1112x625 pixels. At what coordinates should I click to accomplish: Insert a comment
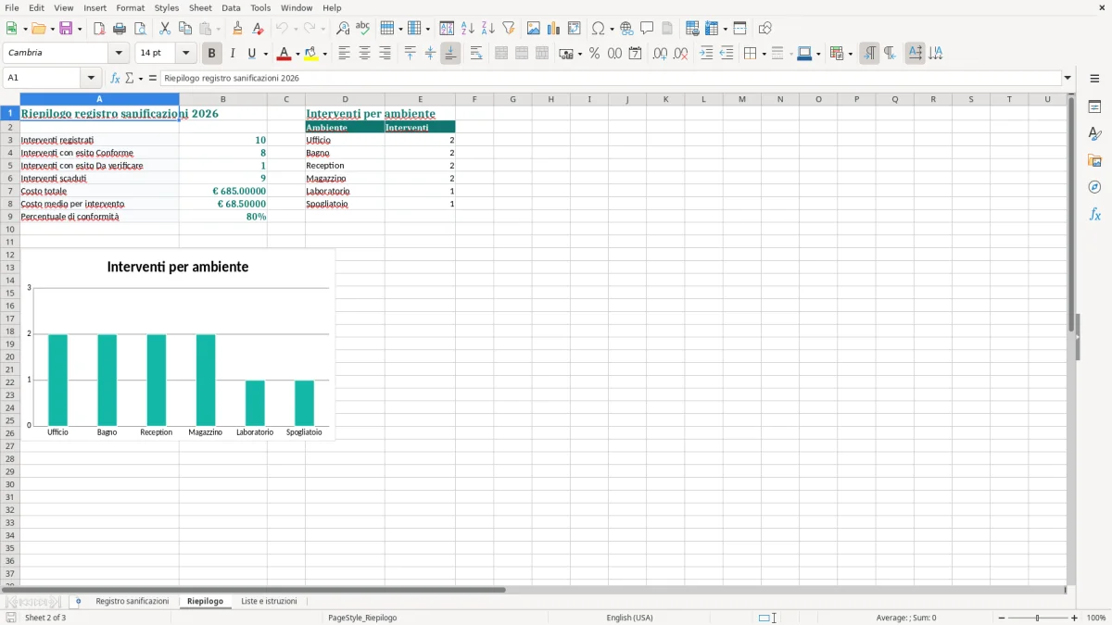(x=647, y=29)
